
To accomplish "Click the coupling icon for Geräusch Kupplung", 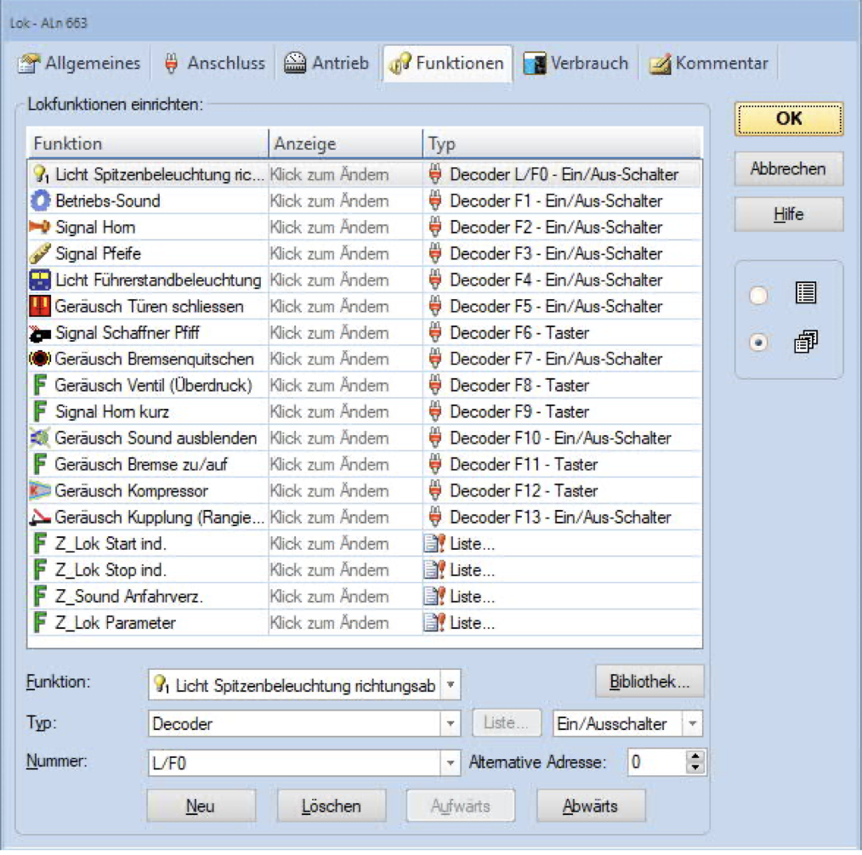I will pyautogui.click(x=40, y=517).
